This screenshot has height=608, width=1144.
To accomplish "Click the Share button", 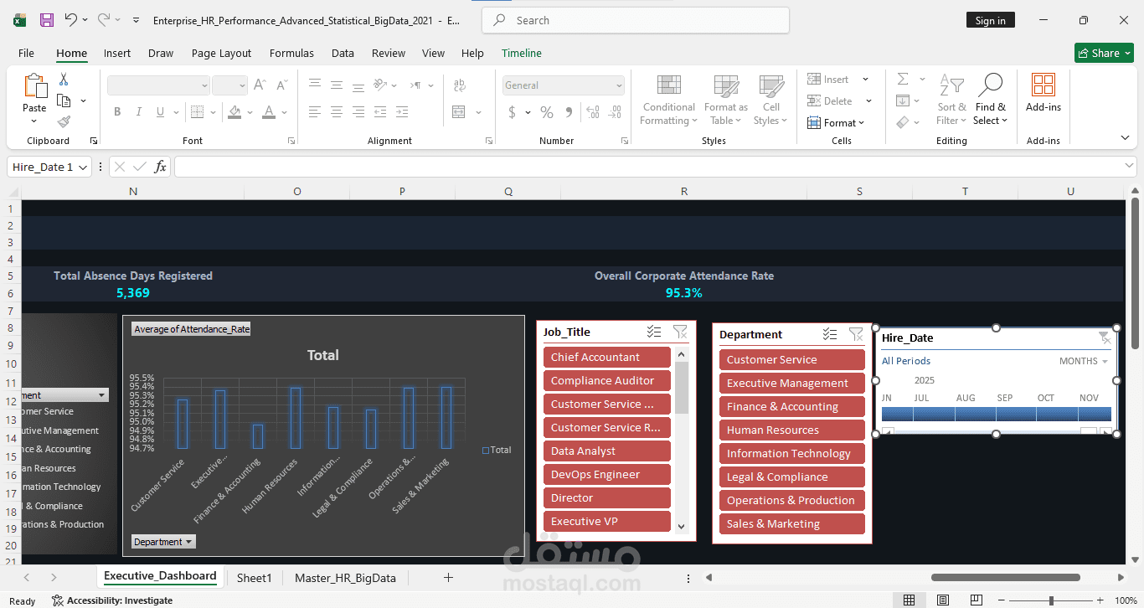I will [x=1104, y=53].
